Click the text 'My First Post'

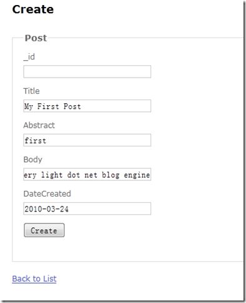52,106
